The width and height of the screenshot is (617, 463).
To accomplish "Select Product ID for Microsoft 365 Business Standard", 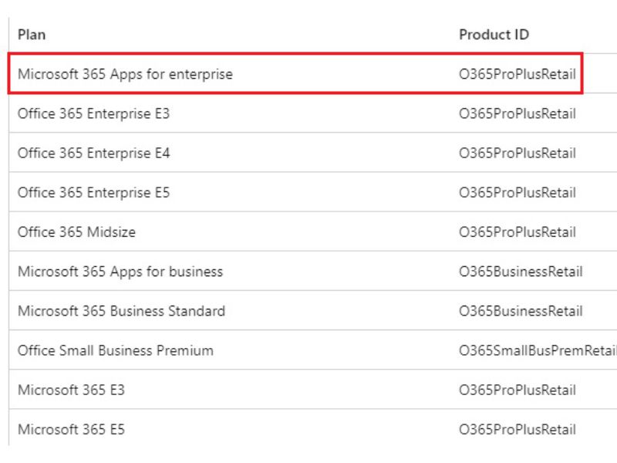I will [x=521, y=311].
